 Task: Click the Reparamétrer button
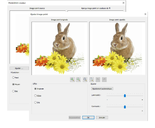75,118
